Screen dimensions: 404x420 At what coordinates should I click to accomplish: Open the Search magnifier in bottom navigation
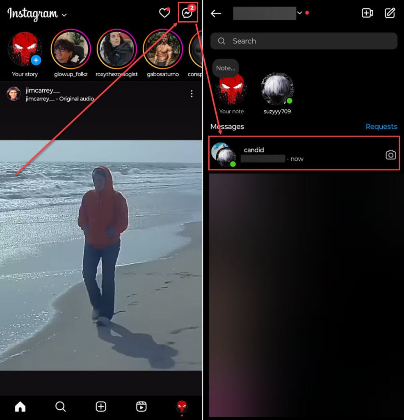(x=60, y=406)
